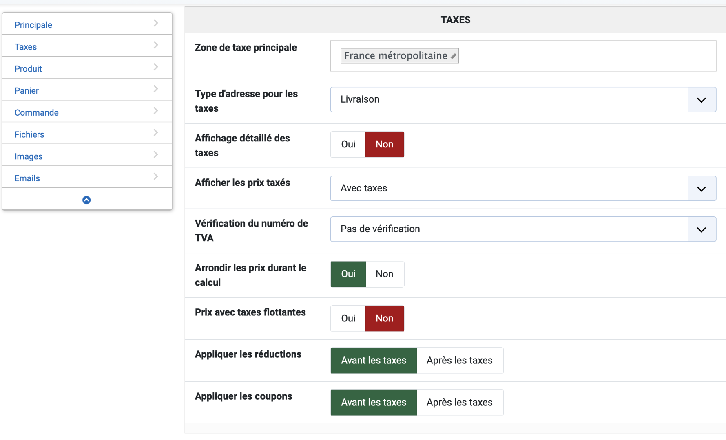Go to the Commande menu item
Viewport: 726px width, 440px height.
point(37,113)
